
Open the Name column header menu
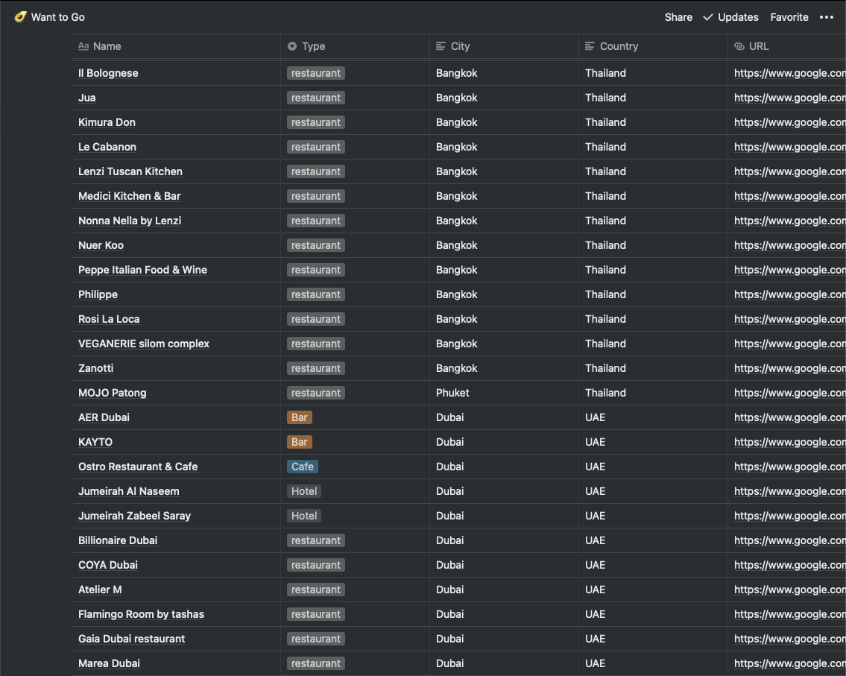pos(177,46)
